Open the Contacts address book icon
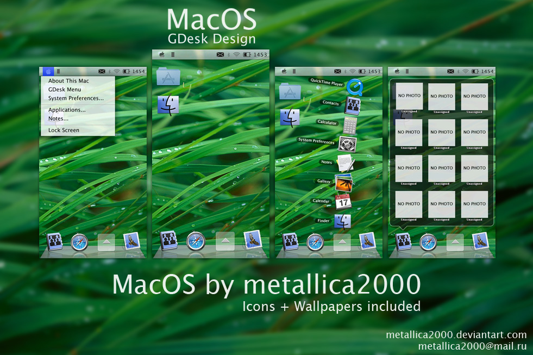 click(352, 107)
